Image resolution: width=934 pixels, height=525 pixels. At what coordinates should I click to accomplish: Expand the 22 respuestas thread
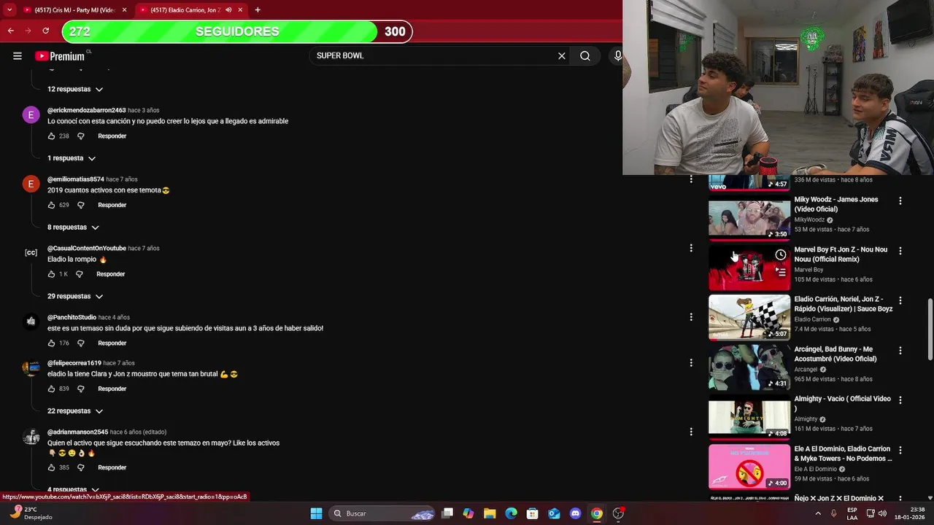(x=74, y=411)
